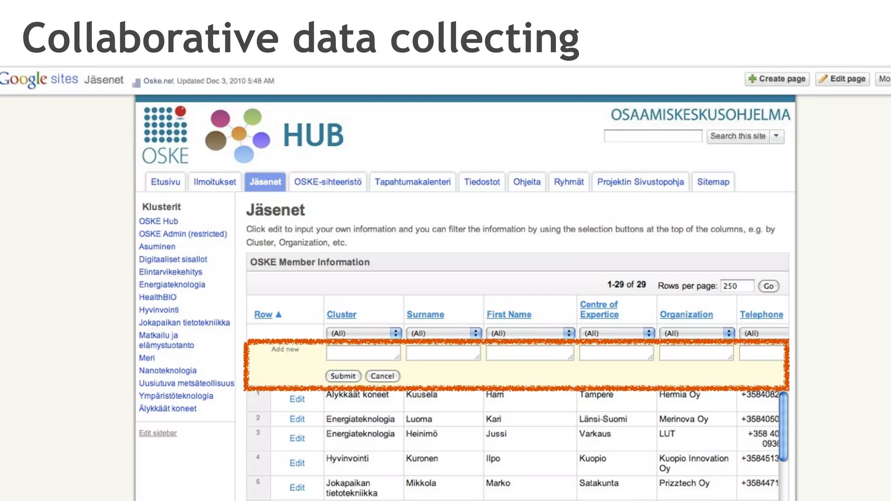The width and height of the screenshot is (891, 501).
Task: Open the Tiedostot tab
Action: (x=482, y=182)
